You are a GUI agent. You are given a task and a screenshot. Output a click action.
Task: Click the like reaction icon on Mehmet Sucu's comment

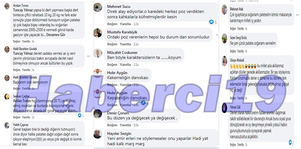point(211,22)
